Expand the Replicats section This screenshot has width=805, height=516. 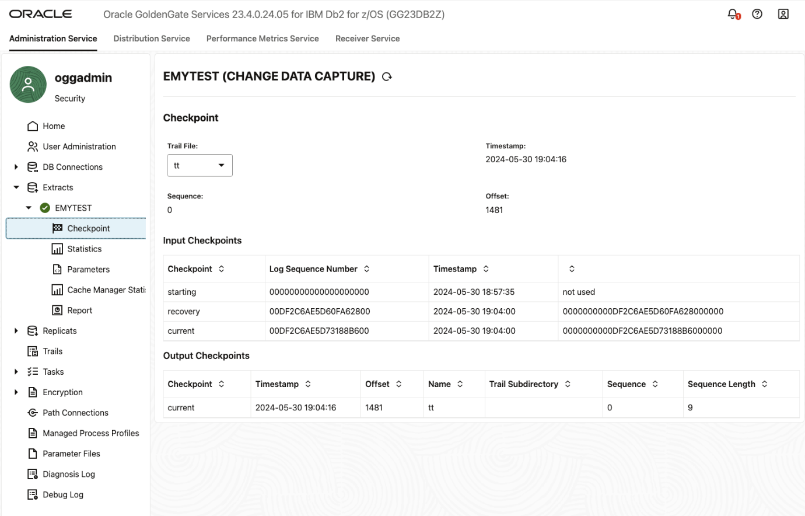[16, 330]
